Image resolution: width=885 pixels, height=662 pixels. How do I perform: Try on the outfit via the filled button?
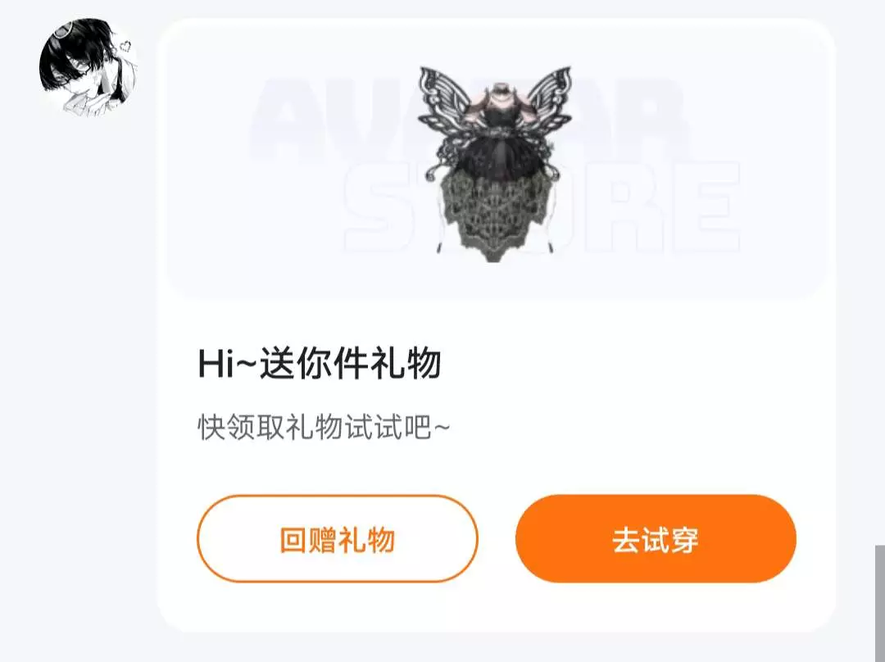[656, 539]
